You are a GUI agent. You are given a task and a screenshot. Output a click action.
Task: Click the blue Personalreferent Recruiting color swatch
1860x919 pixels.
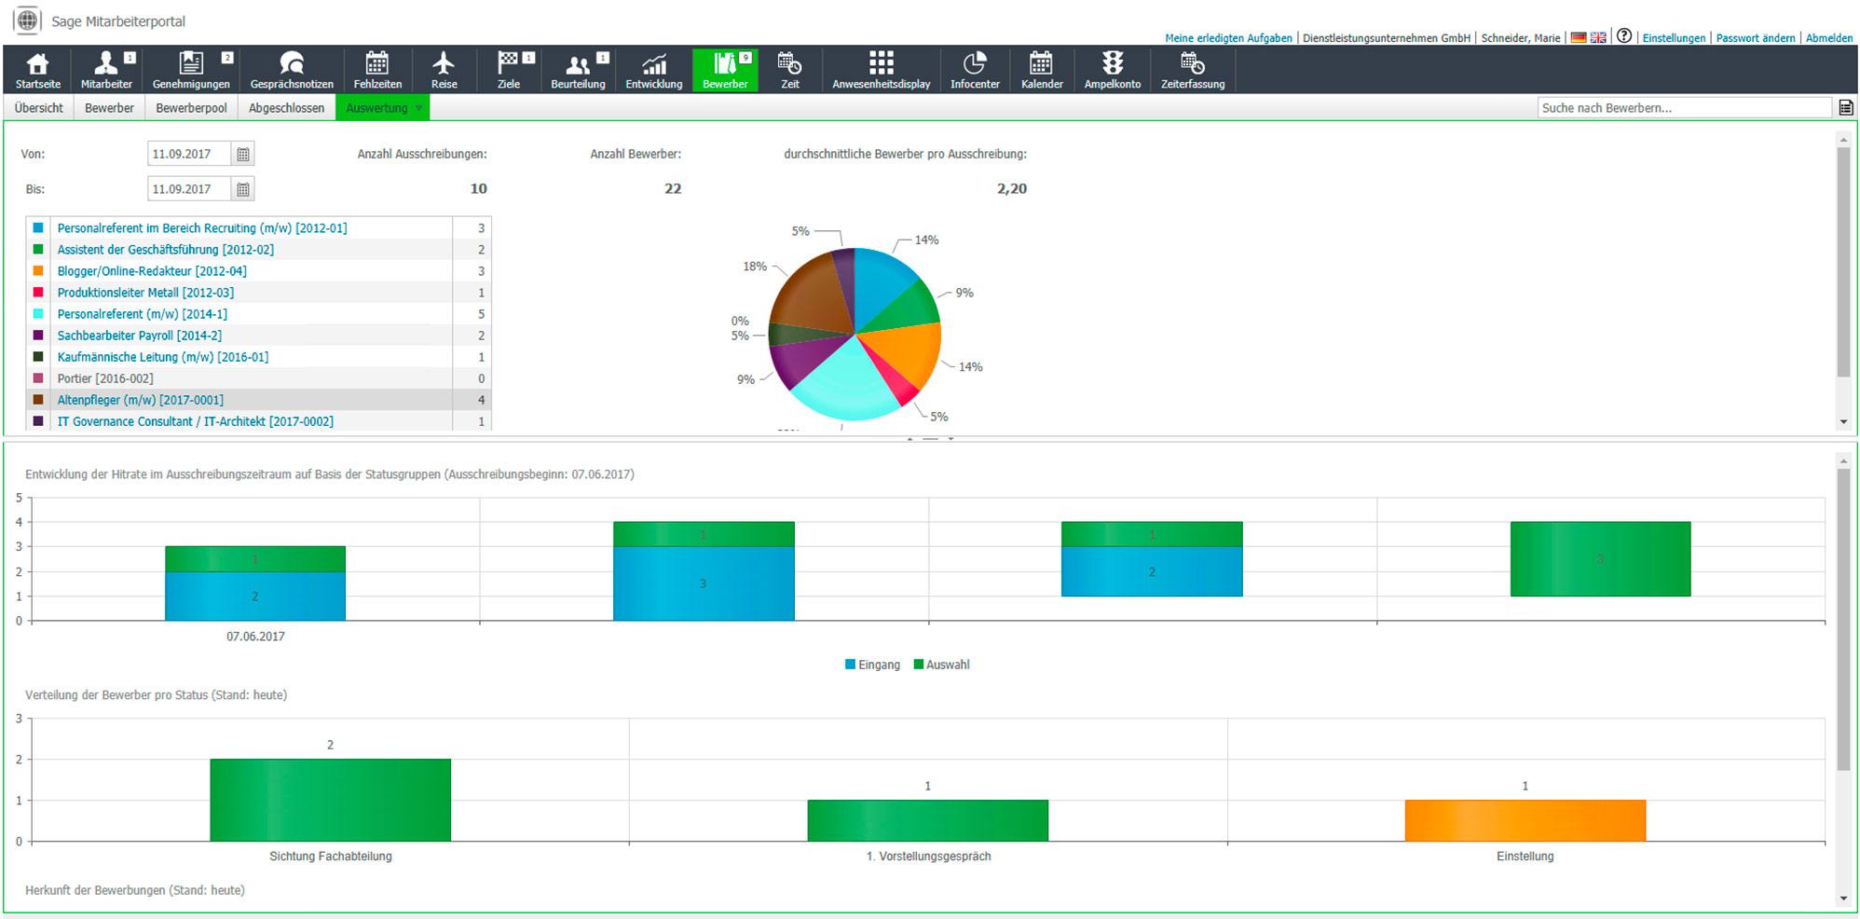click(38, 227)
